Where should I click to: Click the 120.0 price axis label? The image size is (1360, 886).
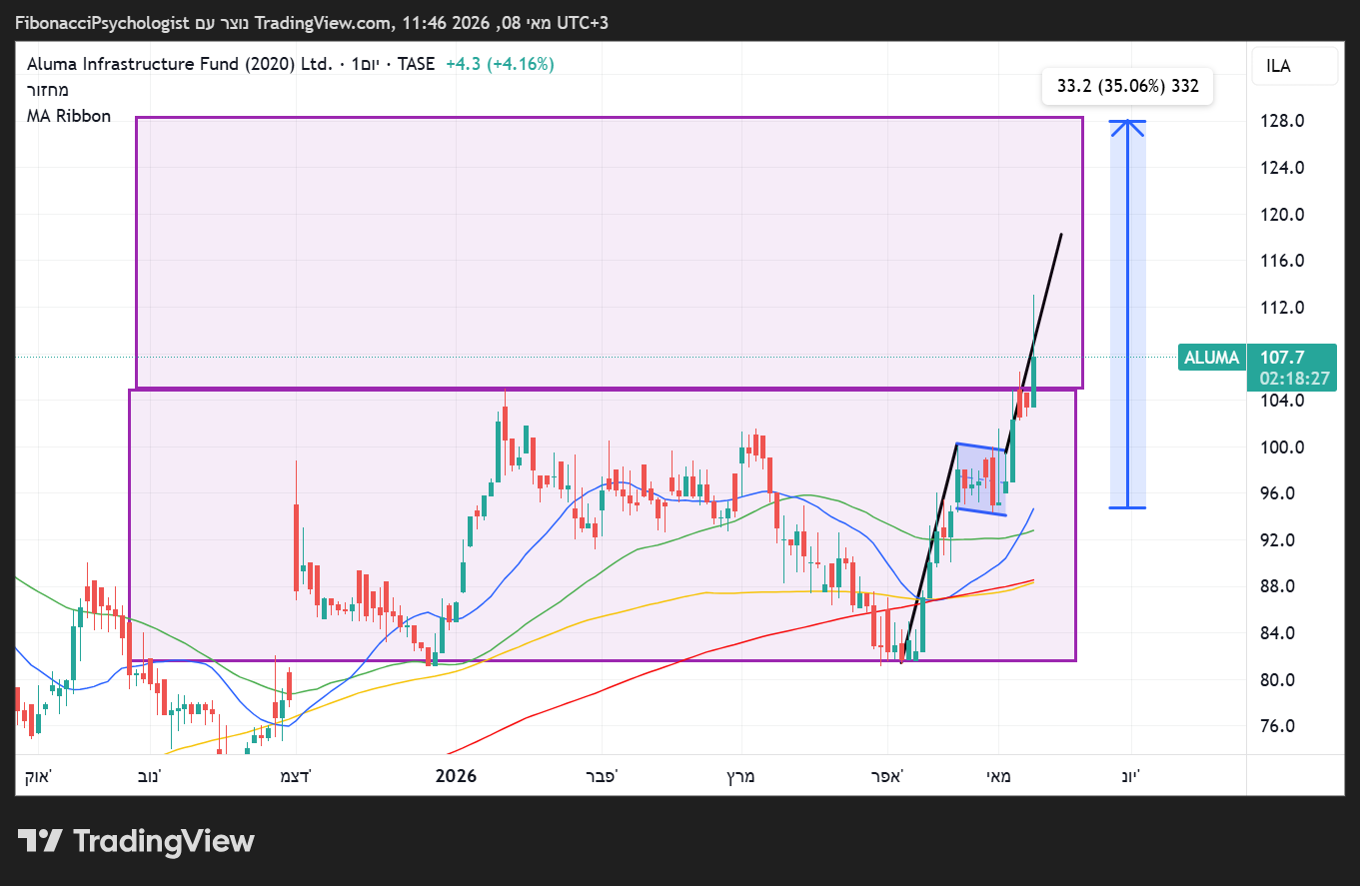coord(1283,214)
